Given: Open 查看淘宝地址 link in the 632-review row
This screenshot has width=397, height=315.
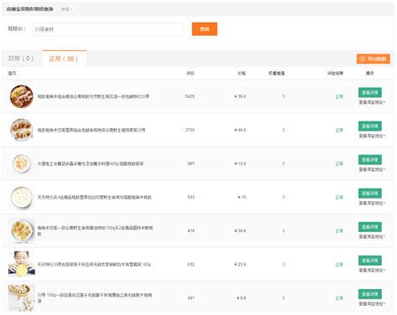Looking at the screenshot, I should (372, 270).
